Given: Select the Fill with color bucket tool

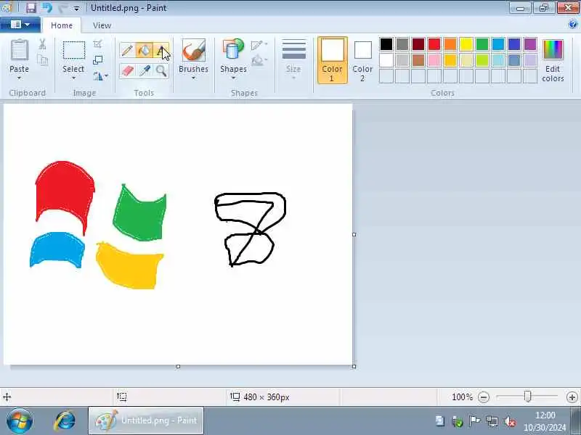Looking at the screenshot, I should pyautogui.click(x=145, y=50).
